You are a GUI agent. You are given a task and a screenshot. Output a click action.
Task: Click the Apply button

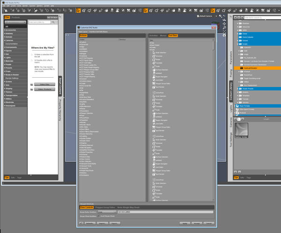(x=185, y=223)
